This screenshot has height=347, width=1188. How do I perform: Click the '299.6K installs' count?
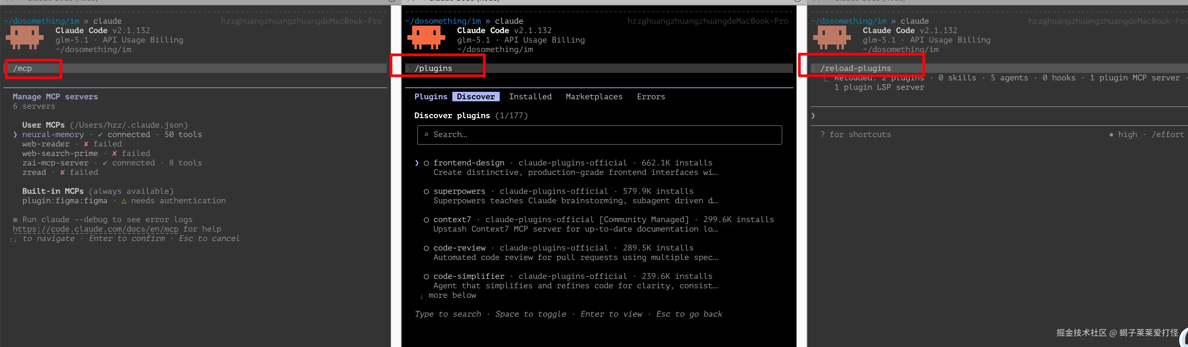739,220
